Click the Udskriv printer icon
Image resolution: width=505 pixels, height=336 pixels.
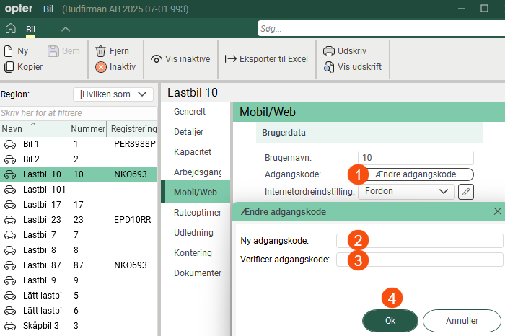pyautogui.click(x=329, y=51)
